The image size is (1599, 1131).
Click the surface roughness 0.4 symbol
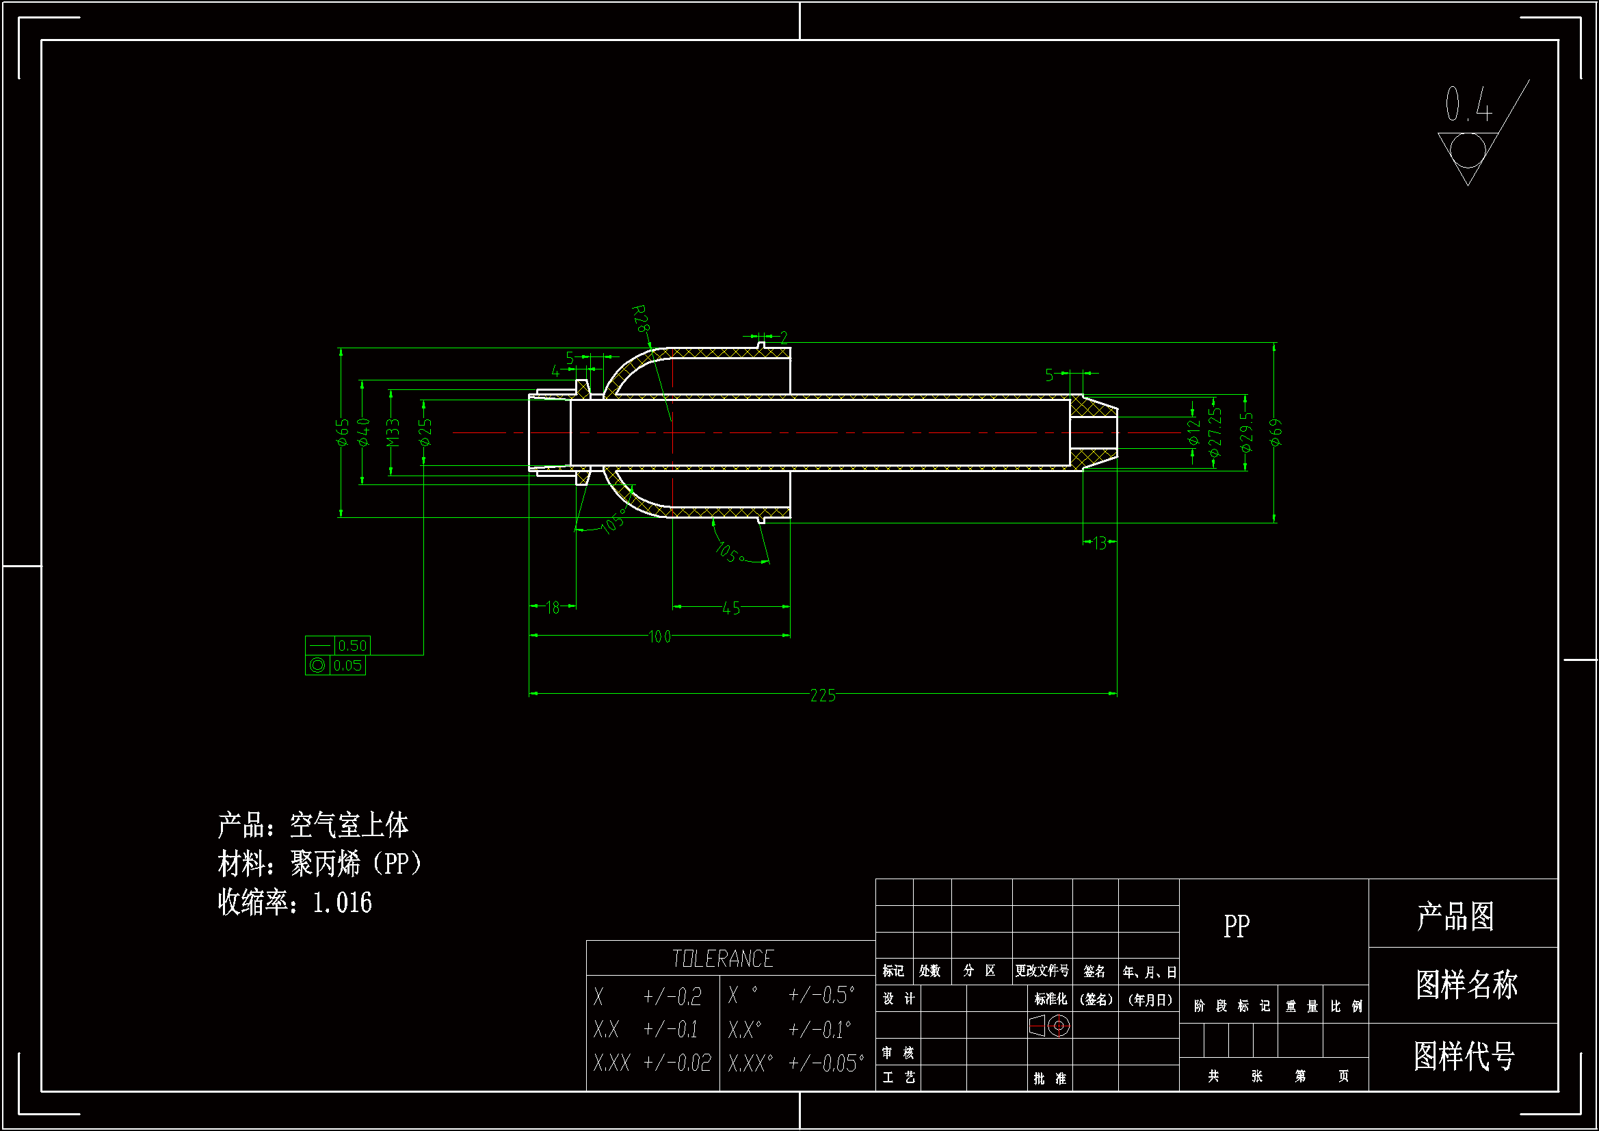1468,106
